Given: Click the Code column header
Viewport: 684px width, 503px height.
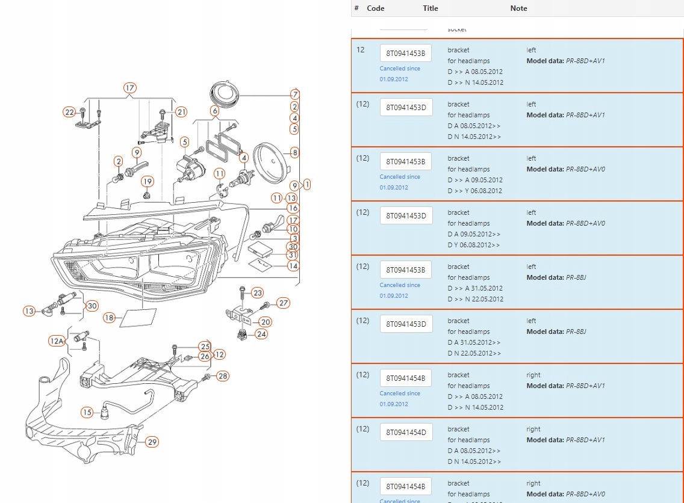Looking at the screenshot, I should [x=376, y=8].
